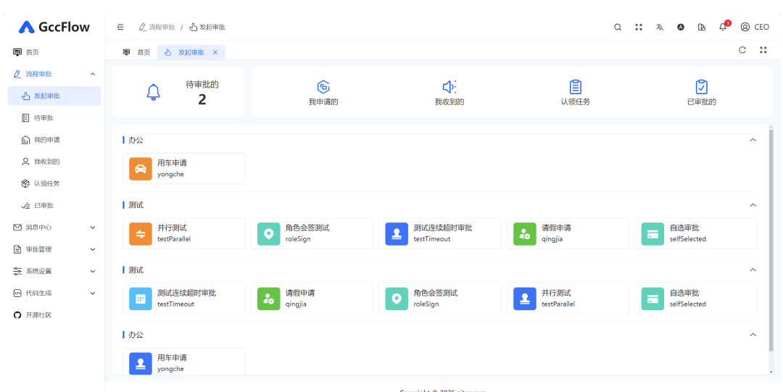The image size is (783, 392).
Task: Collapse the first 办公 section
Action: [753, 140]
